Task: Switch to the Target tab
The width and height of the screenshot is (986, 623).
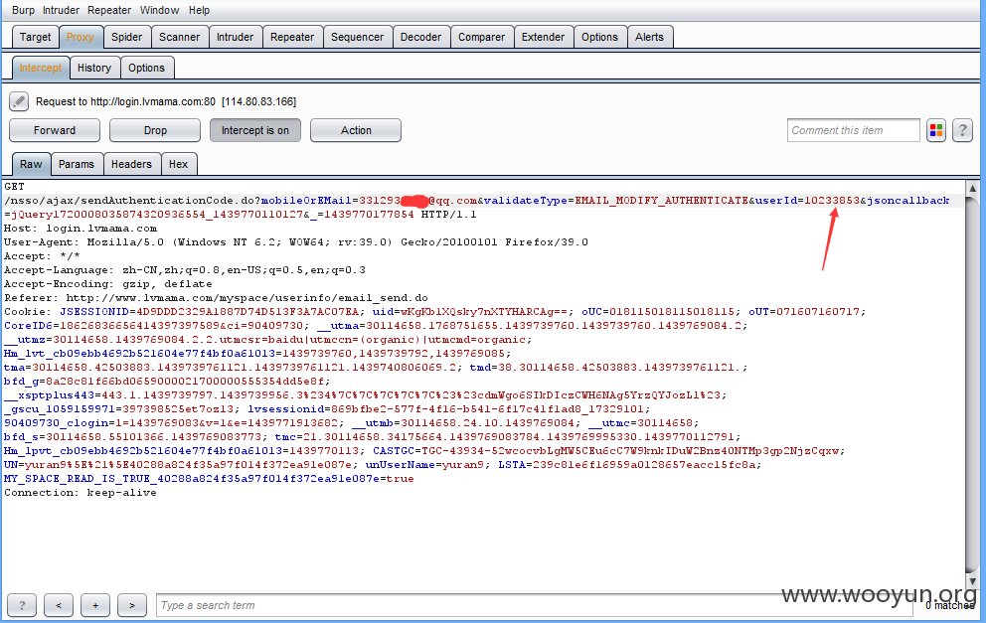Action: (x=35, y=37)
